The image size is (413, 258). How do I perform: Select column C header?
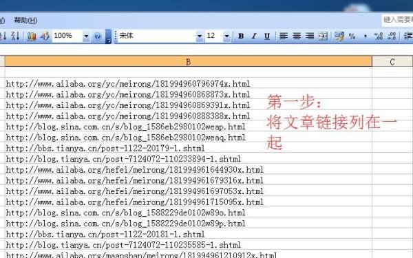392,62
